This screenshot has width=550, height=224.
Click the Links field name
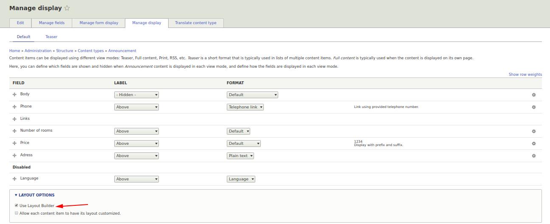coord(25,119)
